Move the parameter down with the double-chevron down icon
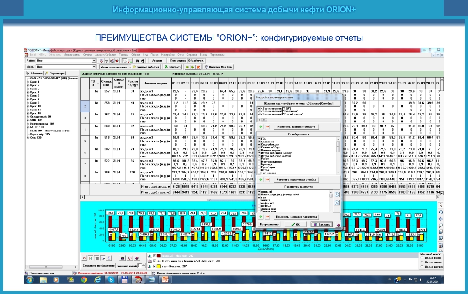Screen dimensions: 468x294 [x=337, y=203]
